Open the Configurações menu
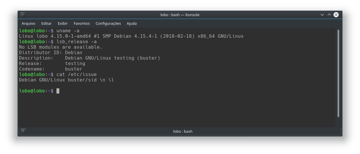The width and height of the screenshot is (360, 154). [x=108, y=23]
